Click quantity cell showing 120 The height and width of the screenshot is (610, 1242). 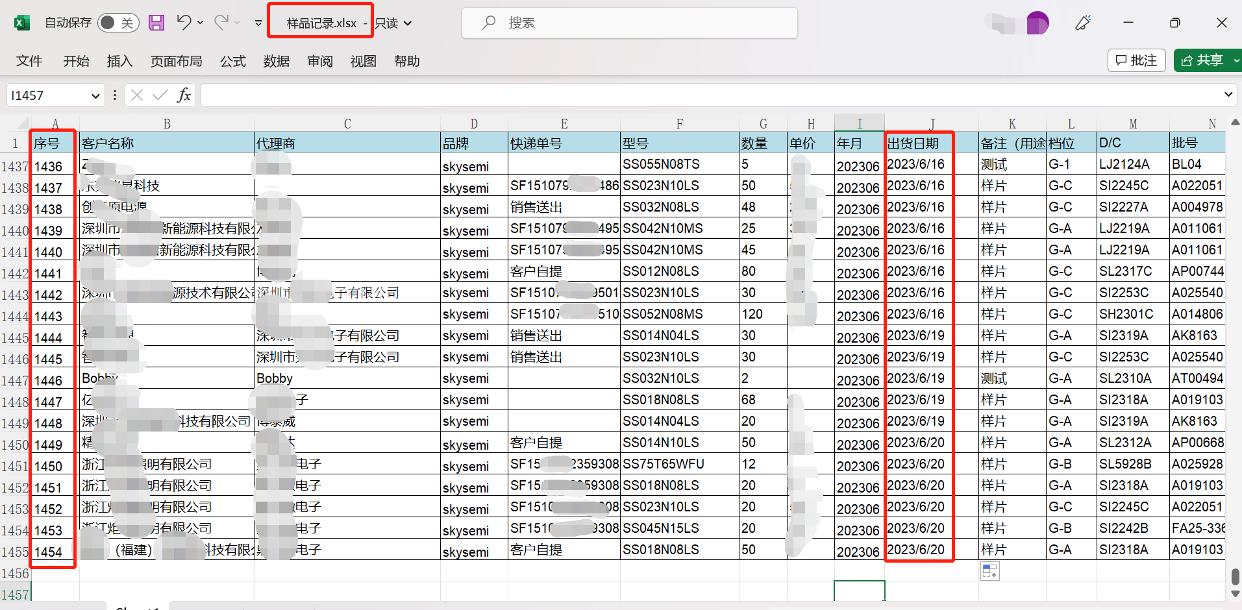tap(763, 314)
